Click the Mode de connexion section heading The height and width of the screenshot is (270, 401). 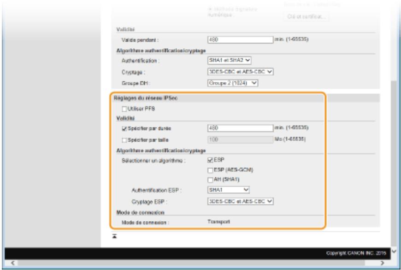point(141,213)
